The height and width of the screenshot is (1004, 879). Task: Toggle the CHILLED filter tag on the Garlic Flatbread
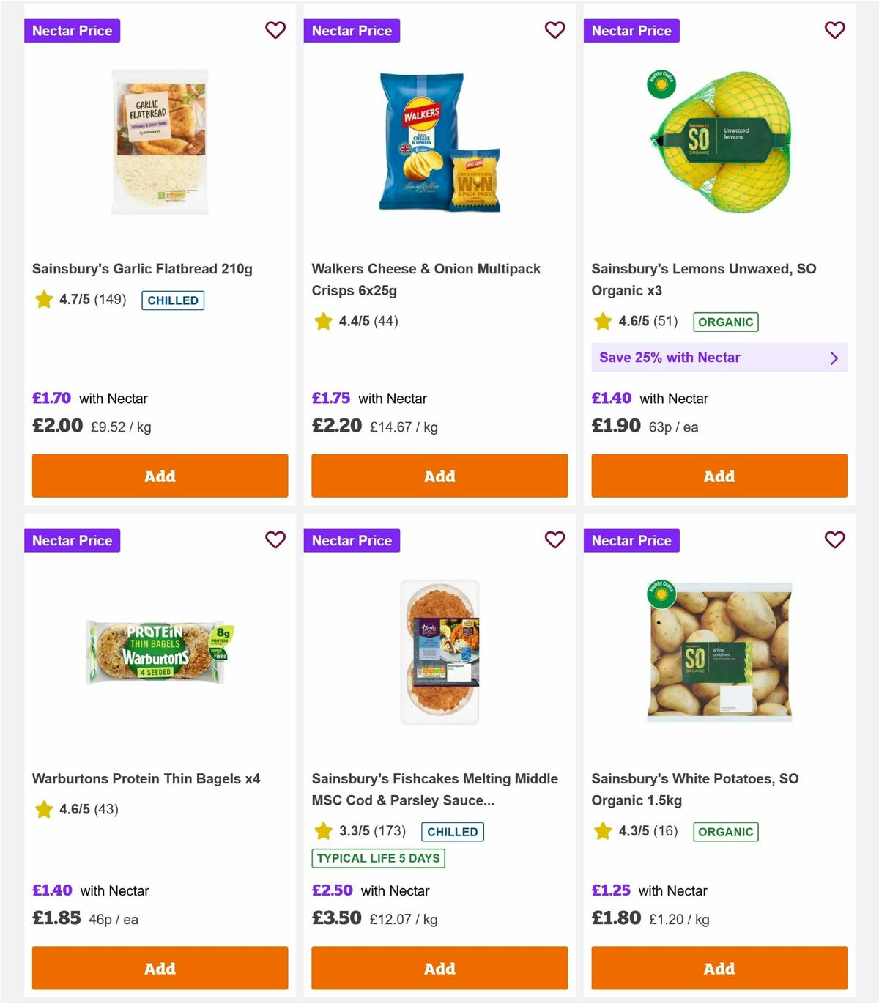tap(173, 300)
